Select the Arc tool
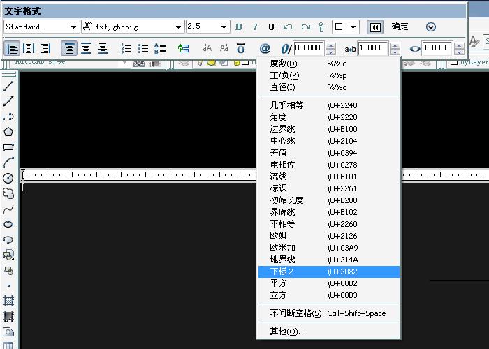 pos(8,163)
